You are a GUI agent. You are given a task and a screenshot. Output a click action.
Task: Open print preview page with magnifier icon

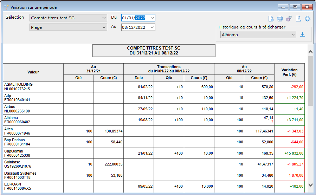298,19
